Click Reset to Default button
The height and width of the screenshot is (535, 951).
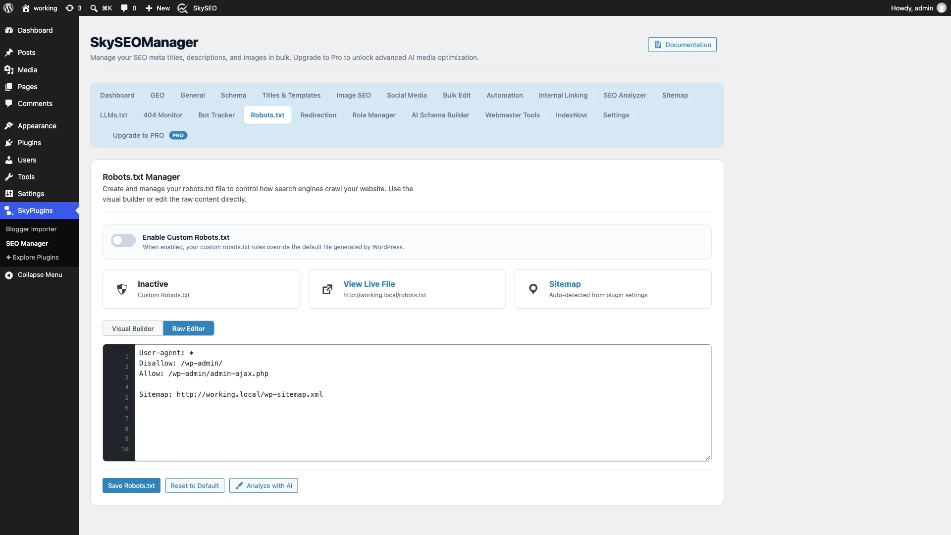click(195, 485)
